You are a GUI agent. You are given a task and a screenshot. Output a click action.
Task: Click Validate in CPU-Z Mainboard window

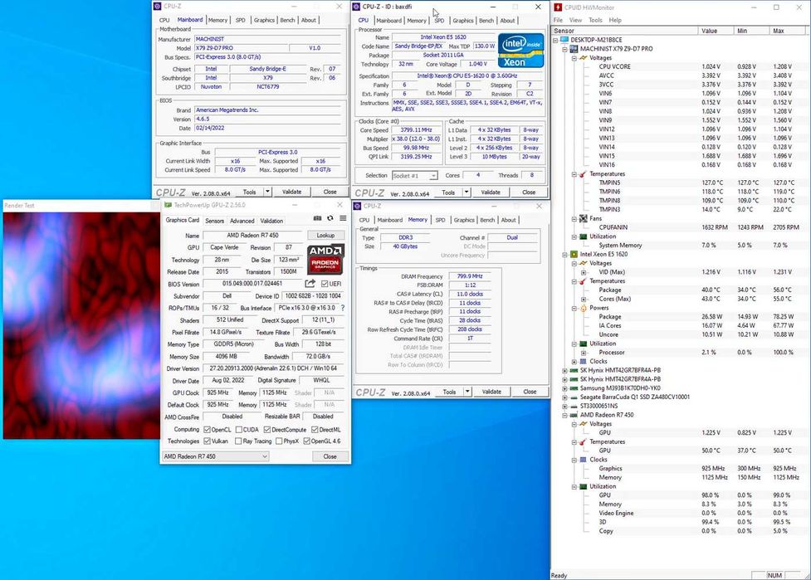pyautogui.click(x=291, y=192)
